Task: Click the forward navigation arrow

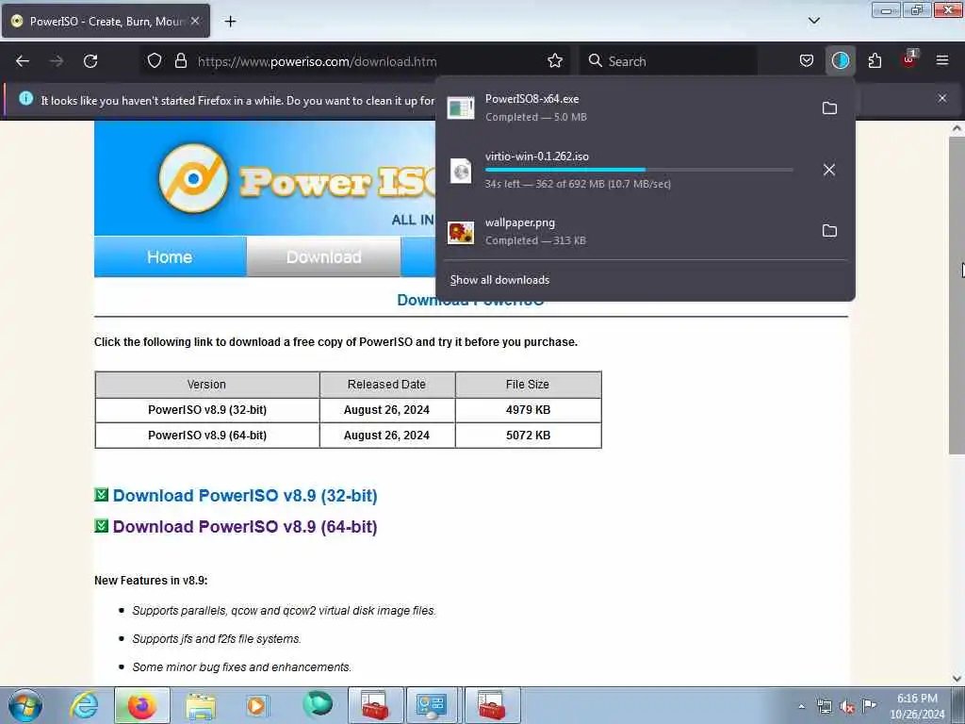Action: (57, 61)
